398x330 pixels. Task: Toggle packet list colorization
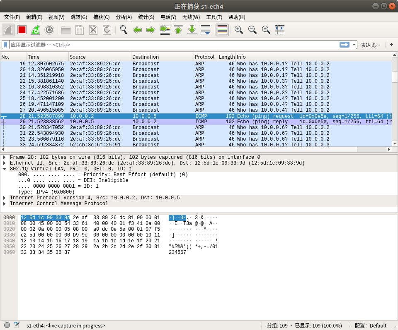(x=222, y=30)
